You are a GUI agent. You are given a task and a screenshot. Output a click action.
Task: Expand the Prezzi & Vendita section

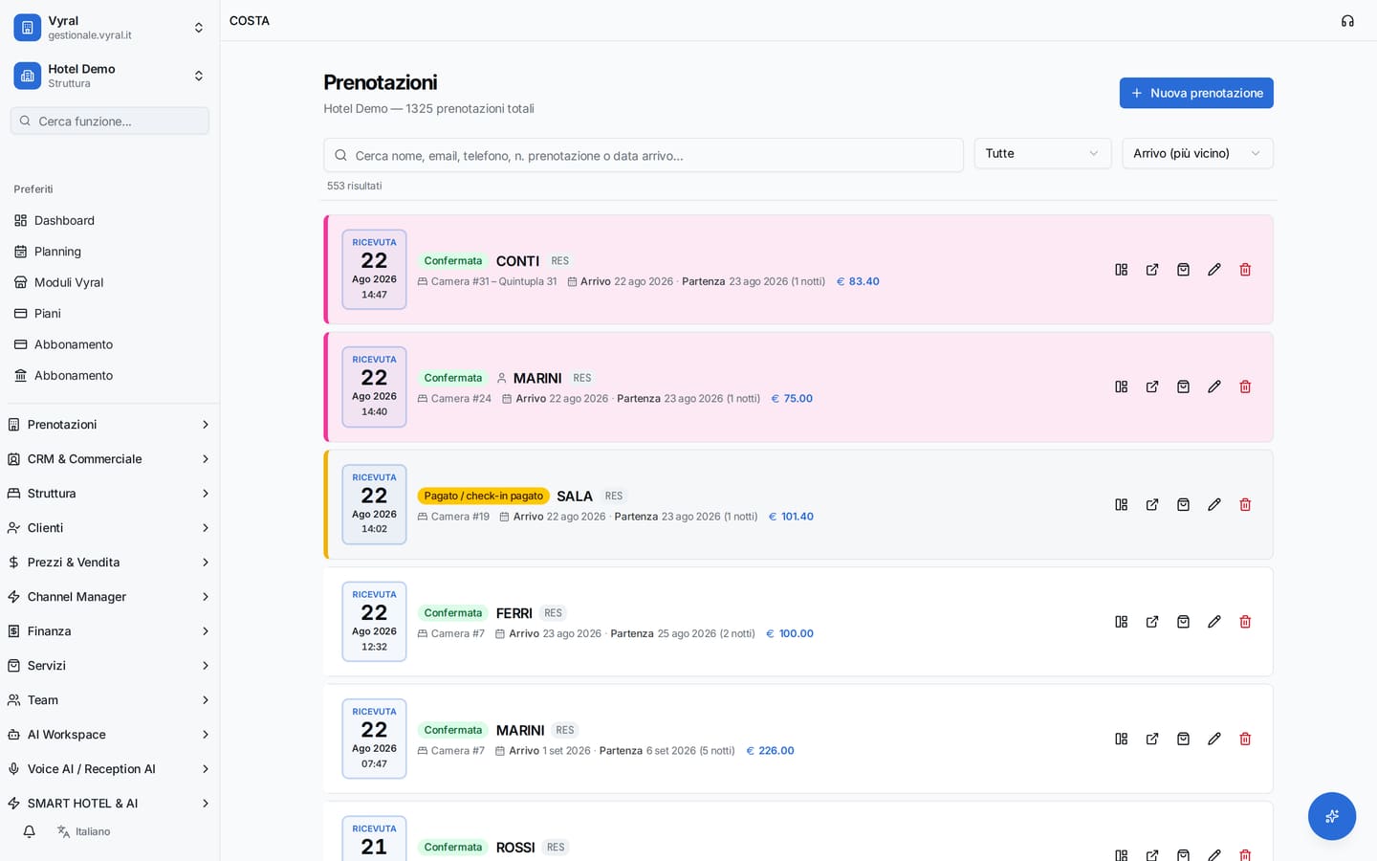point(110,563)
